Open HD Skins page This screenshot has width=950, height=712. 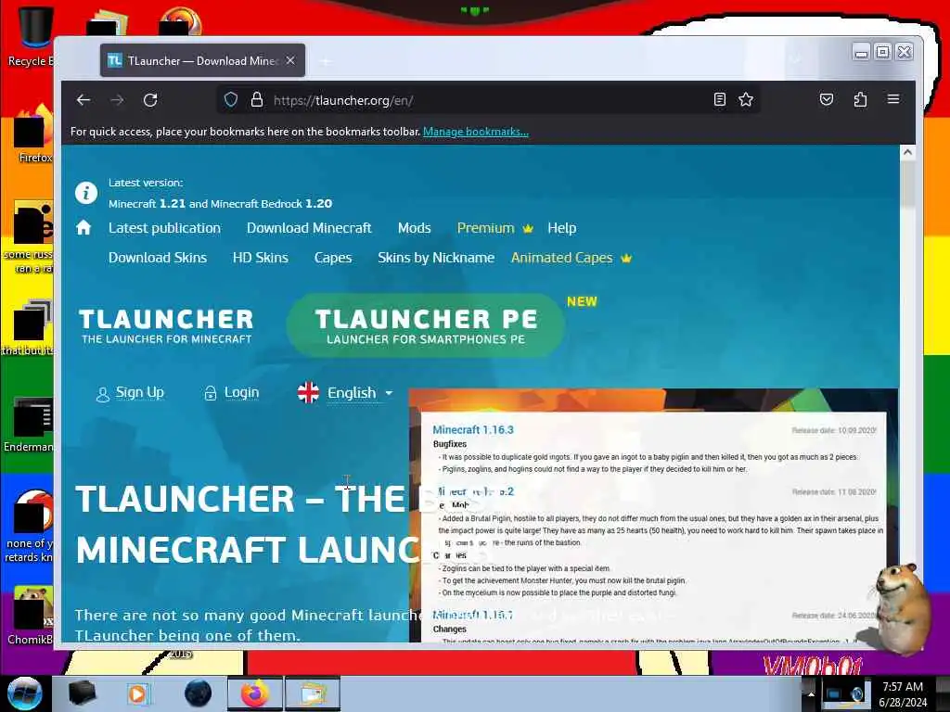pos(261,258)
